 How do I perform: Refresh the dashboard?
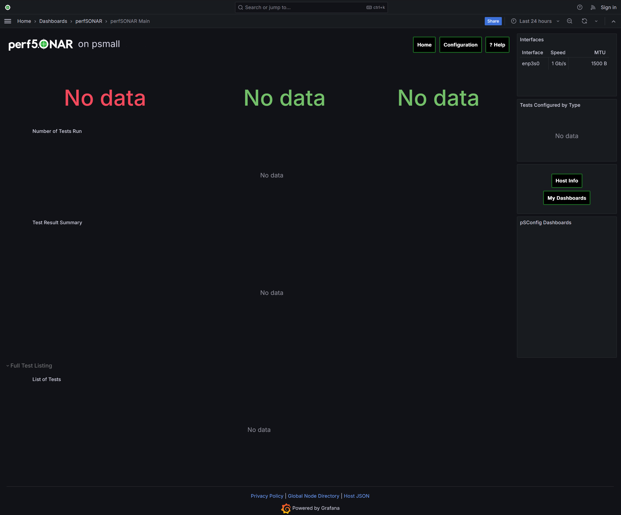584,21
